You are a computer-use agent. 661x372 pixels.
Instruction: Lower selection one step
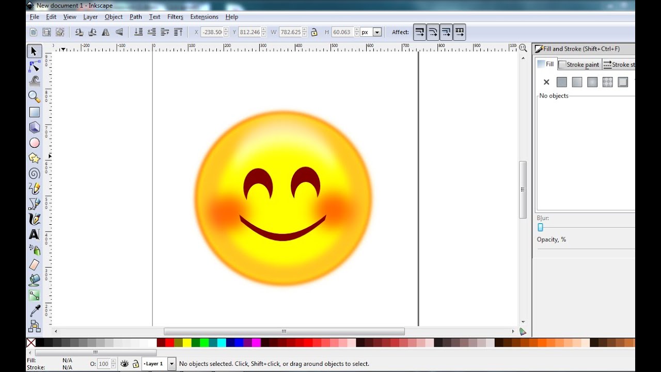tap(152, 32)
